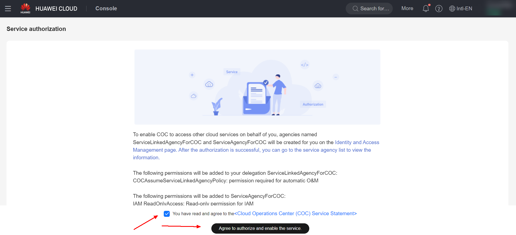This screenshot has width=516, height=235.
Task: Open the Identity and Access Management link
Action: [357, 142]
